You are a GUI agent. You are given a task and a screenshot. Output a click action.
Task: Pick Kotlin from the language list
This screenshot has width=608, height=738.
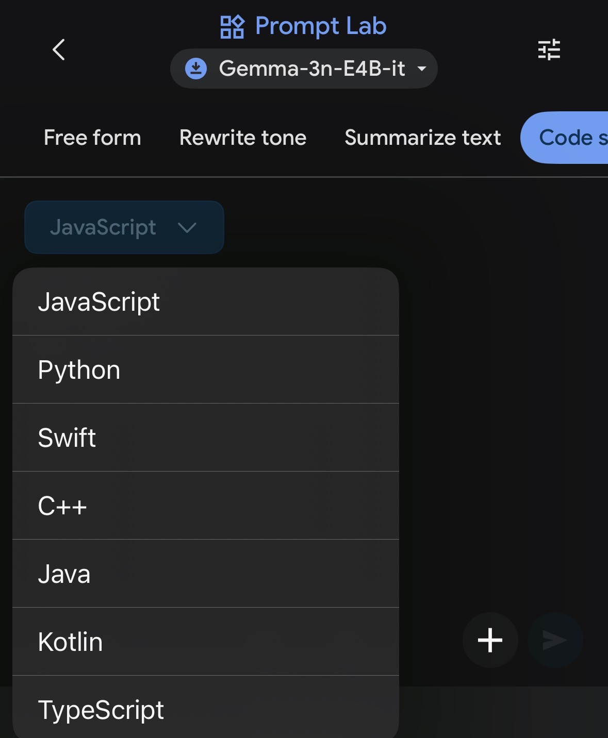point(205,642)
